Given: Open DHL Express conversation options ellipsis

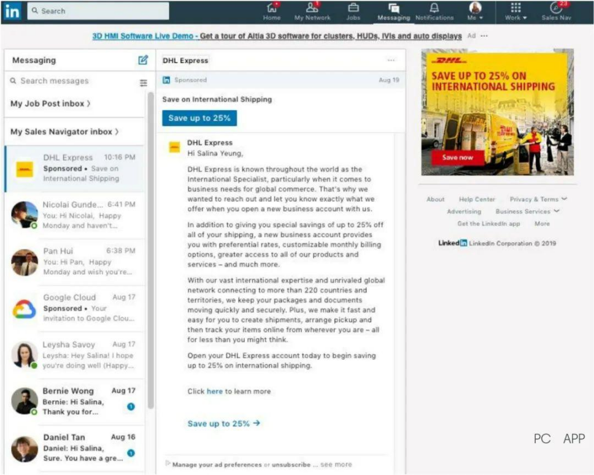Looking at the screenshot, I should click(x=391, y=60).
